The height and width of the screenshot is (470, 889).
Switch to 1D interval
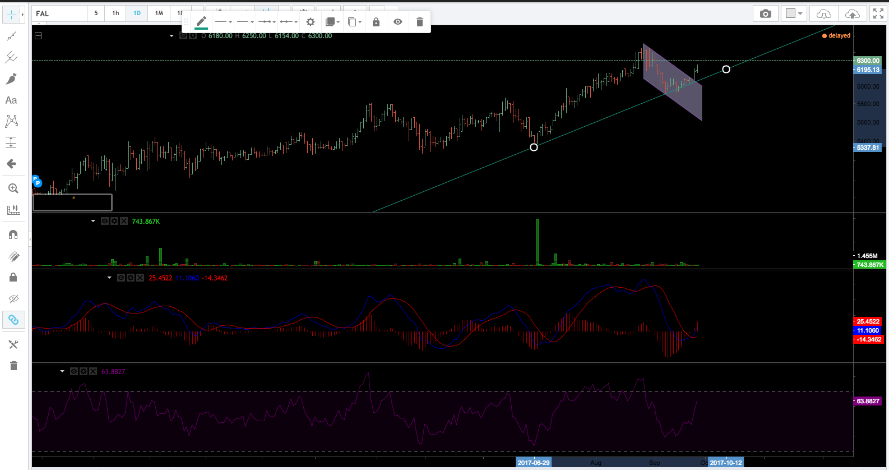tap(137, 13)
